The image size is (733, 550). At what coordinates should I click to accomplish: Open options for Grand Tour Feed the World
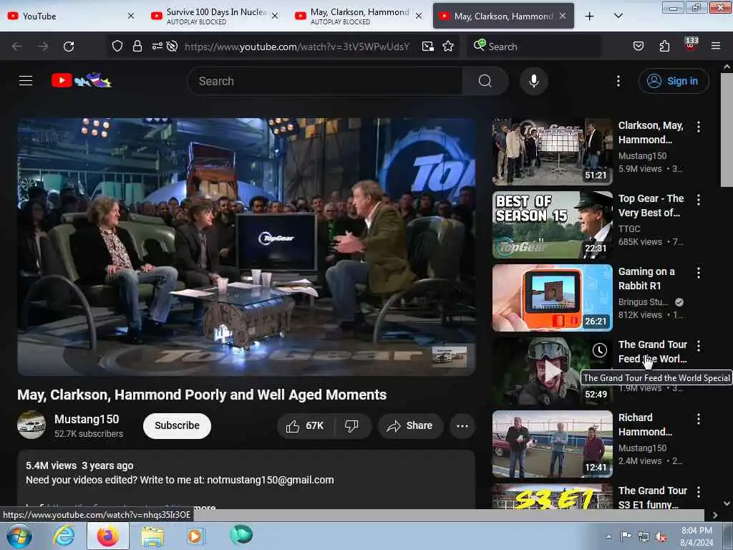pos(699,346)
